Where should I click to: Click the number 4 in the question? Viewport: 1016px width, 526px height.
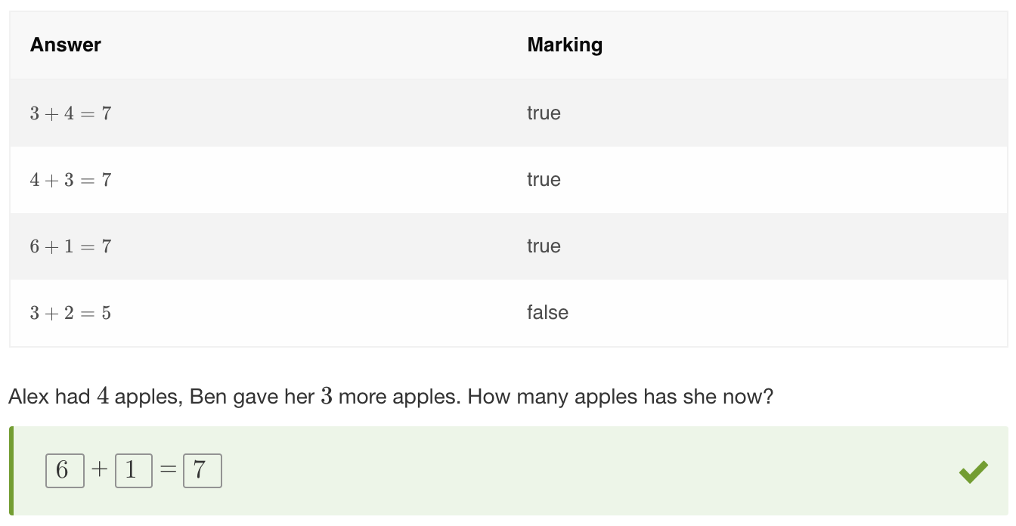pyautogui.click(x=103, y=396)
